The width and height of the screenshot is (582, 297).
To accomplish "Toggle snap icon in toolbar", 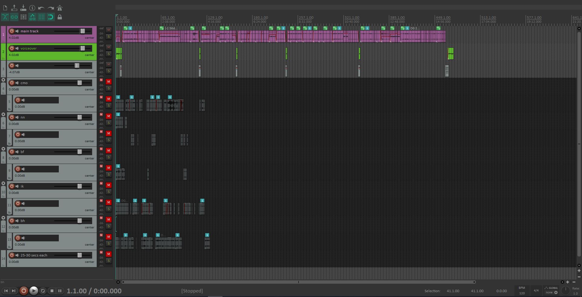I will (51, 17).
